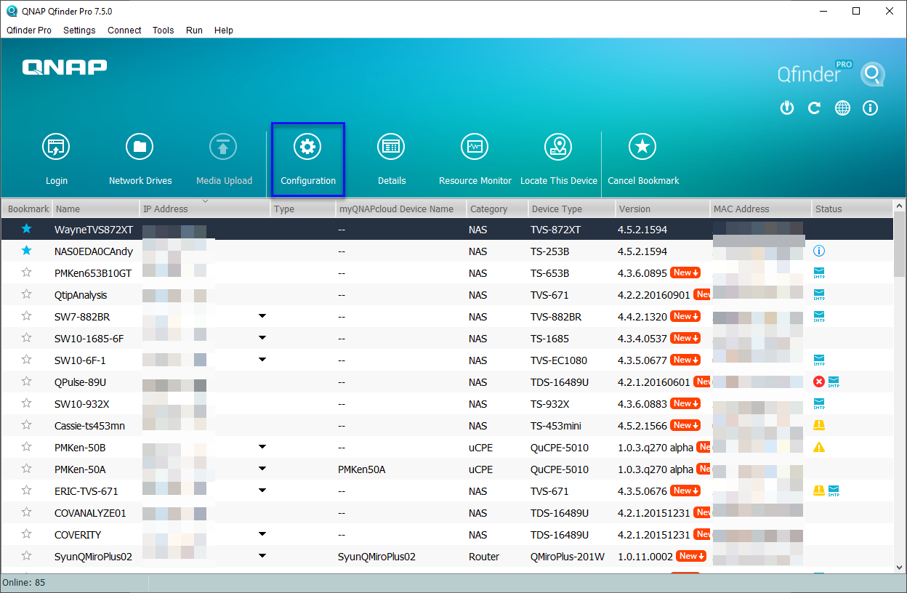The image size is (907, 593).
Task: Click the New update badge for SW7-882BR
Action: [x=685, y=316]
